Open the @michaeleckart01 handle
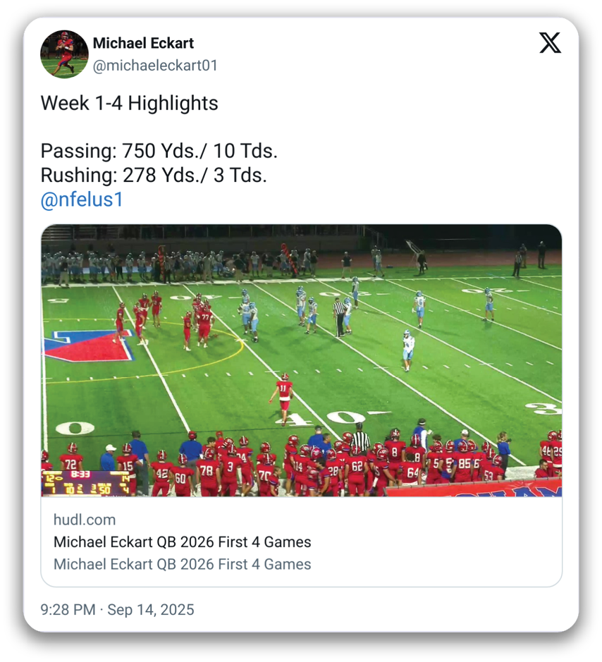The width and height of the screenshot is (602, 662). pos(155,66)
